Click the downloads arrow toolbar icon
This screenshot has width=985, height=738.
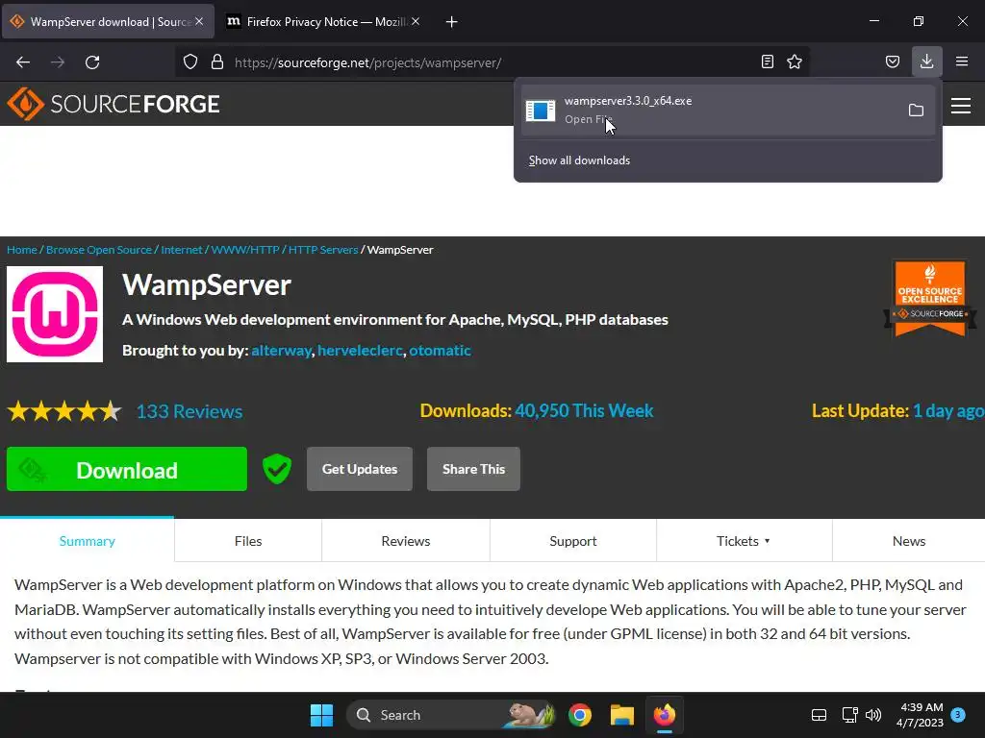pyautogui.click(x=926, y=61)
